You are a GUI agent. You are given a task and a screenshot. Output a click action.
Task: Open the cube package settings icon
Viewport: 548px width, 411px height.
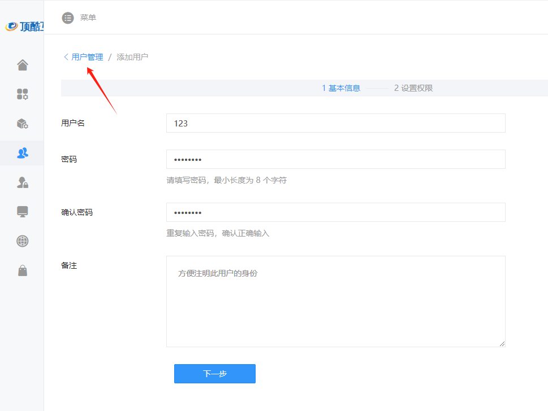pyautogui.click(x=23, y=124)
